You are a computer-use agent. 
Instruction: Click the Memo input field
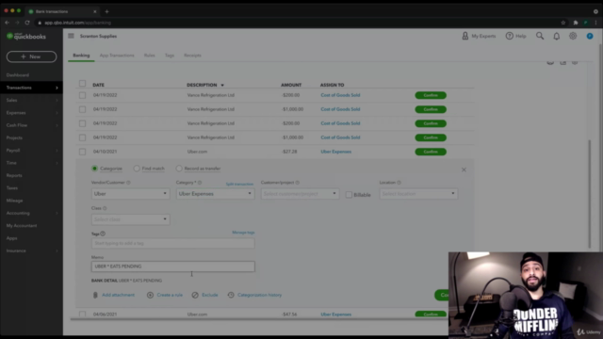point(173,266)
